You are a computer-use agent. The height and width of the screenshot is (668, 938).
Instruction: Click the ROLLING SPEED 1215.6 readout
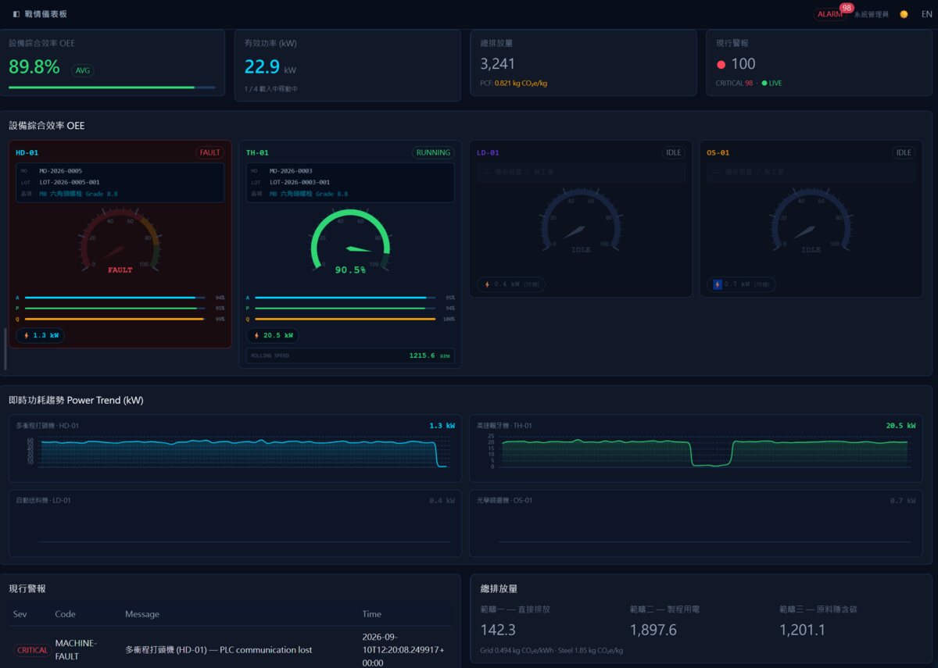pos(350,355)
